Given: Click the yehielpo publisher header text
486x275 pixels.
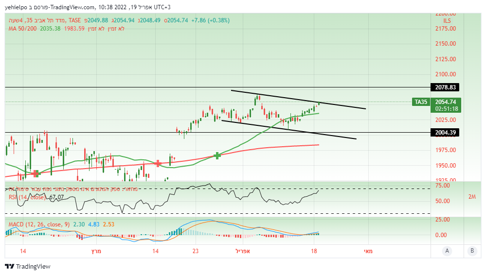Looking at the screenshot, I should (16, 7).
